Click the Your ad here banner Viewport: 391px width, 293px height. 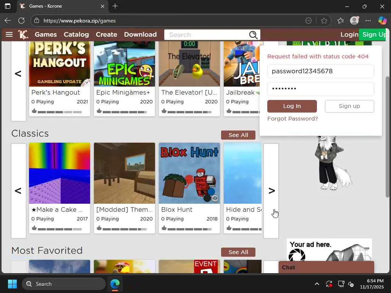[329, 250]
